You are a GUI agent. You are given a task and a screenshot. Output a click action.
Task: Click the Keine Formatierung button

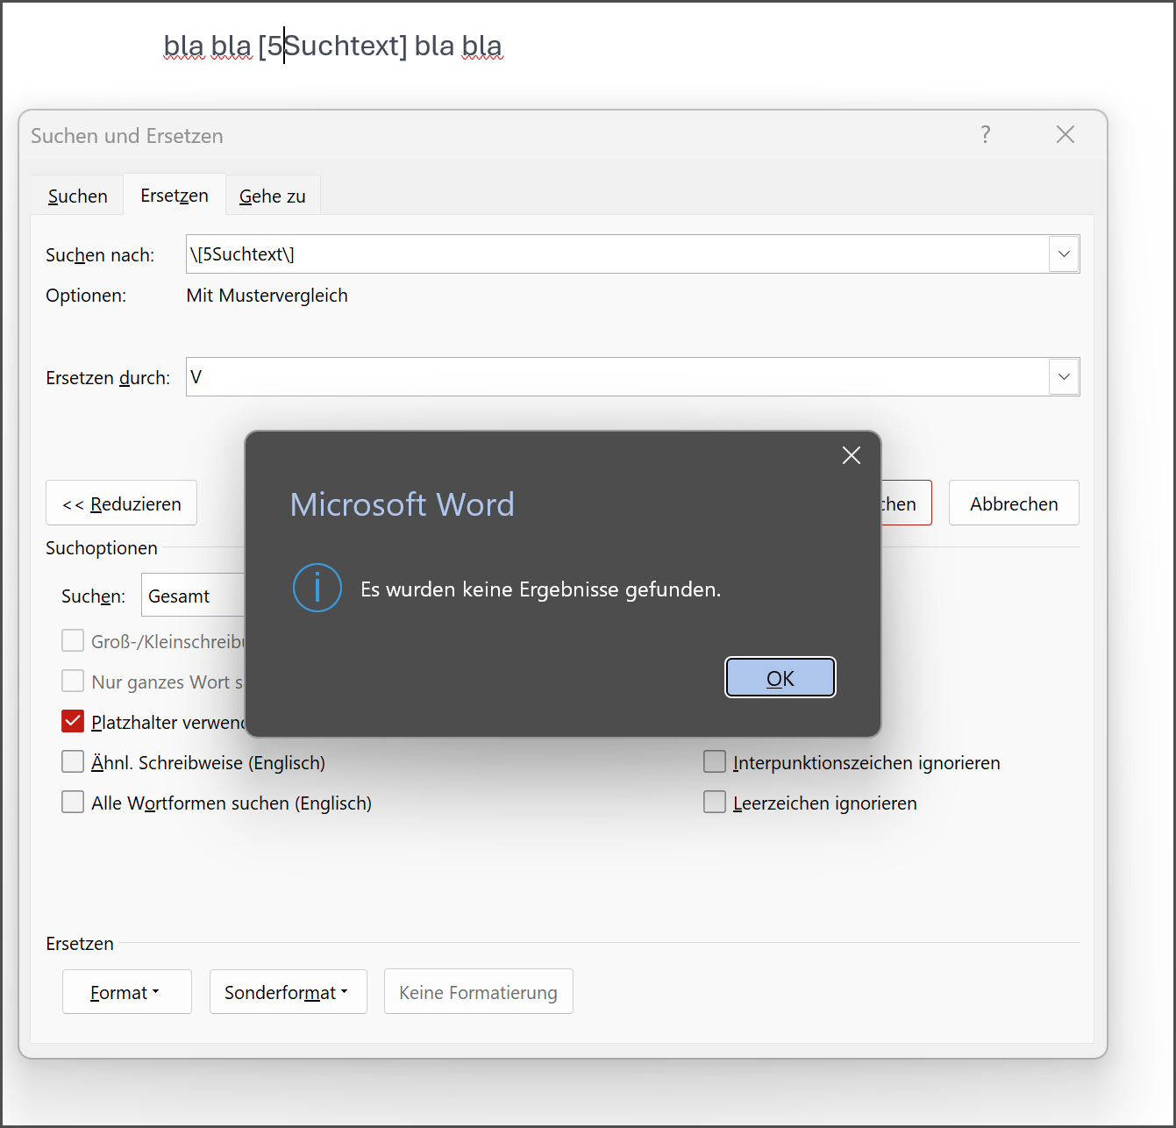point(479,992)
